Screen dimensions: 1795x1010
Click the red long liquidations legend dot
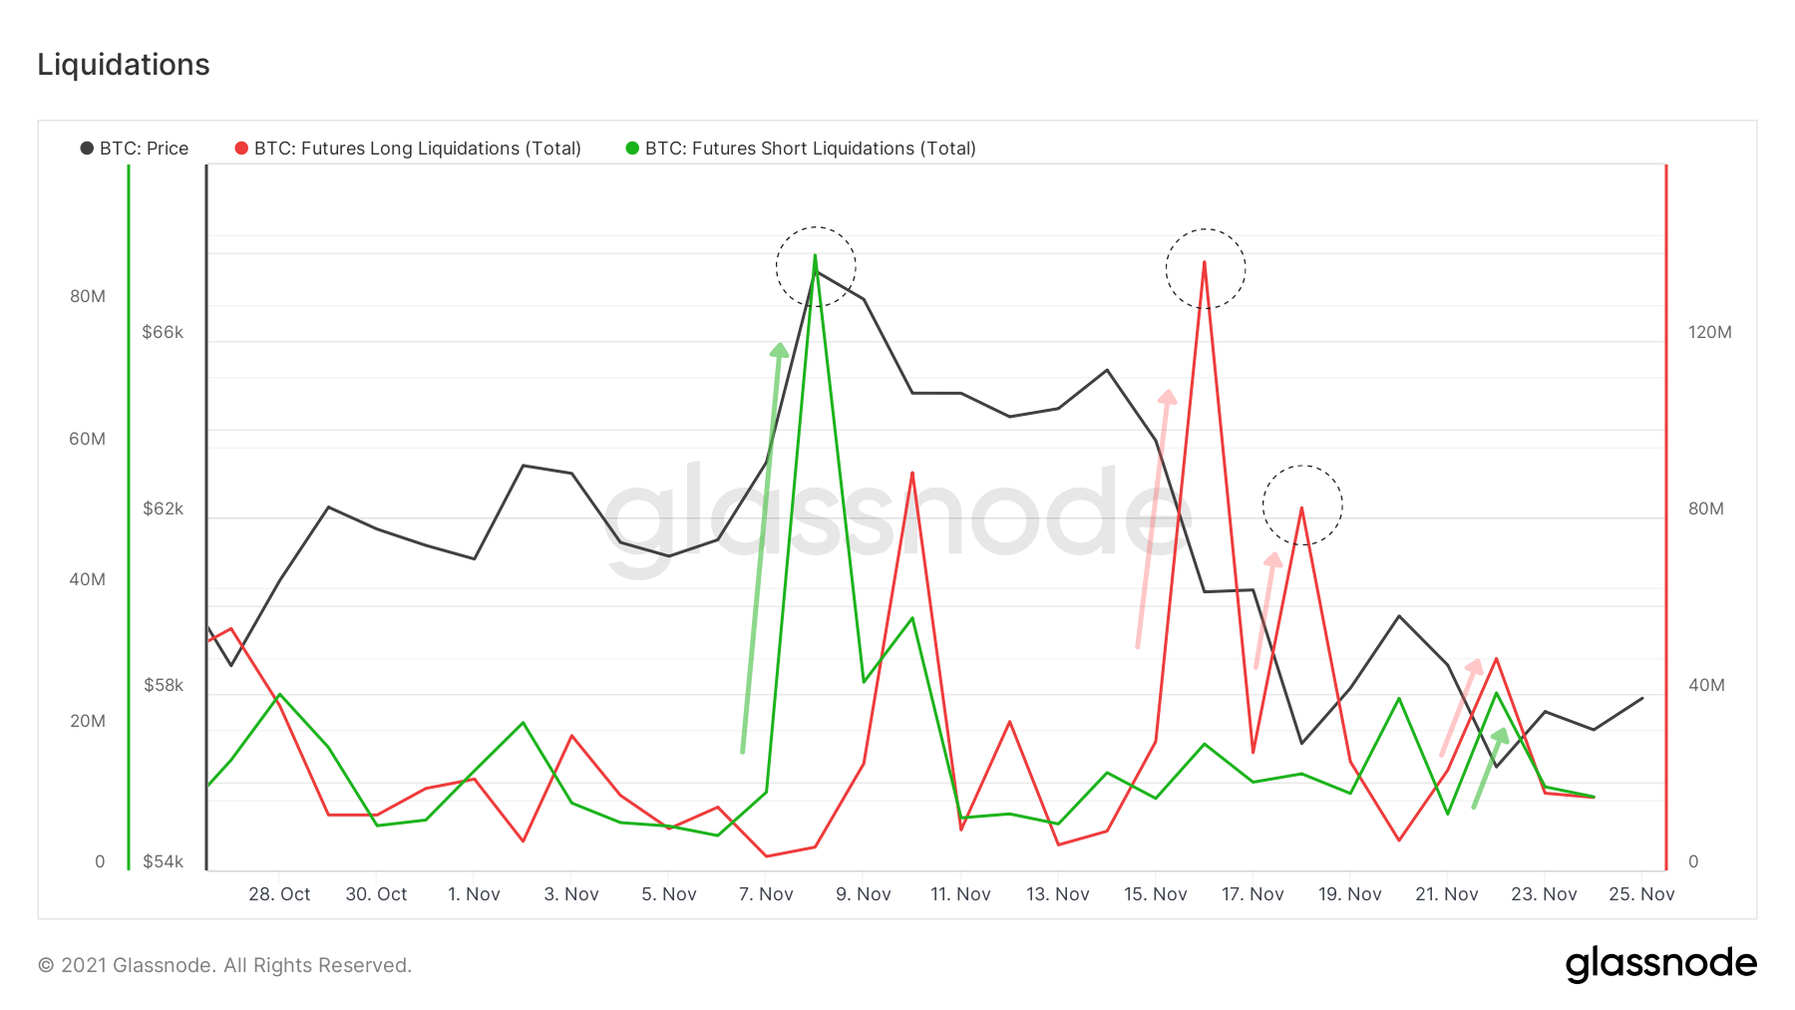pos(241,149)
